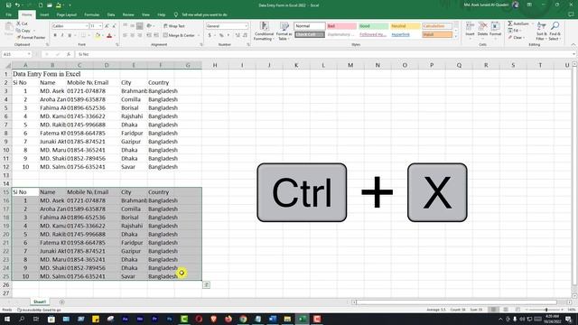Apply Accounting dollar number format
578x325 pixels.
coord(210,35)
